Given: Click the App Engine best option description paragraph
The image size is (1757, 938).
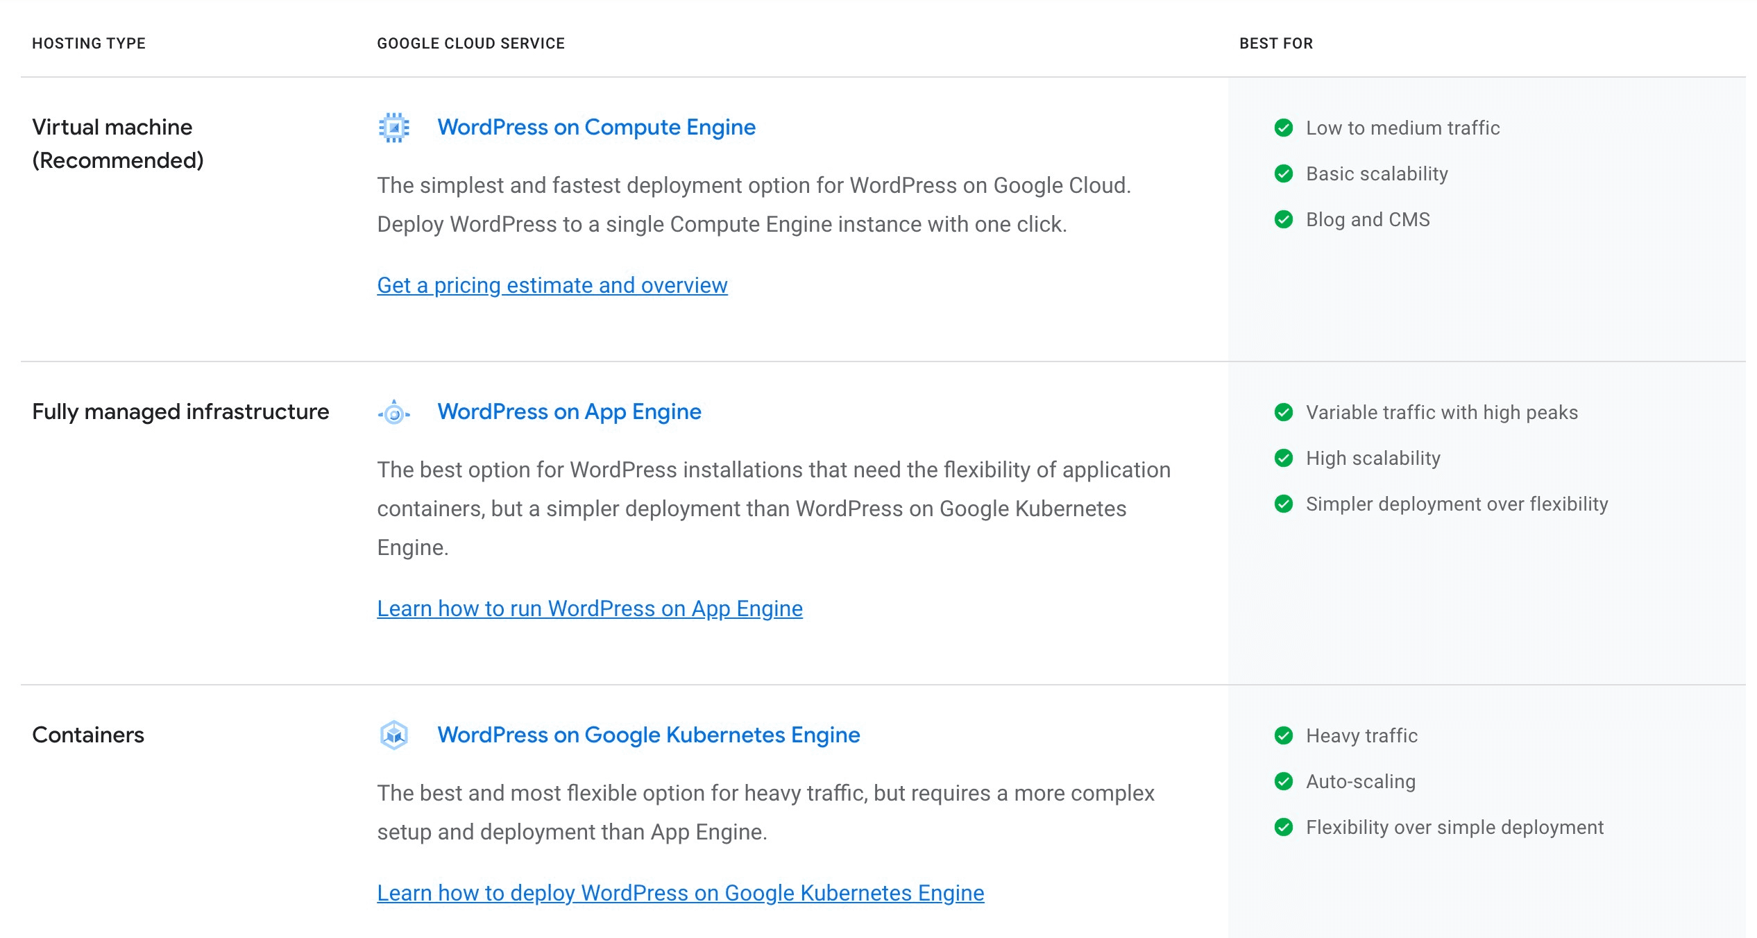Looking at the screenshot, I should pos(774,509).
